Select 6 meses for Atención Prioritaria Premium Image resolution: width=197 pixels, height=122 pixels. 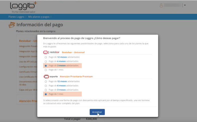pos(46,86)
